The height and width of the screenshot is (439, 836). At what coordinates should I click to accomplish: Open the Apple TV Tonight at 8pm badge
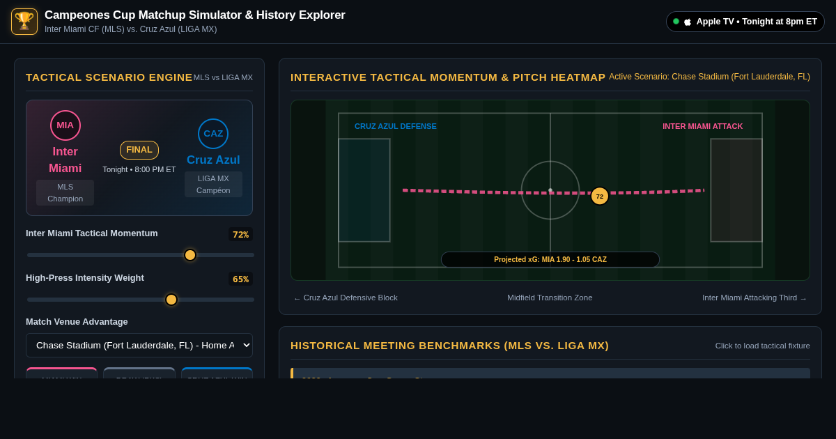click(x=745, y=22)
